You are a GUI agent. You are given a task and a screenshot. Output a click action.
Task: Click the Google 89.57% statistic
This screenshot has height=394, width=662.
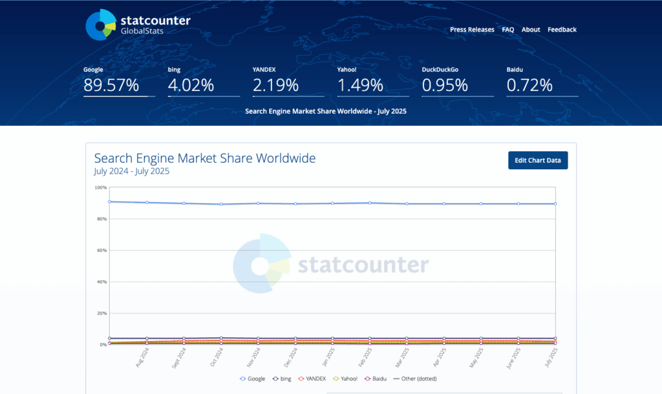click(119, 81)
